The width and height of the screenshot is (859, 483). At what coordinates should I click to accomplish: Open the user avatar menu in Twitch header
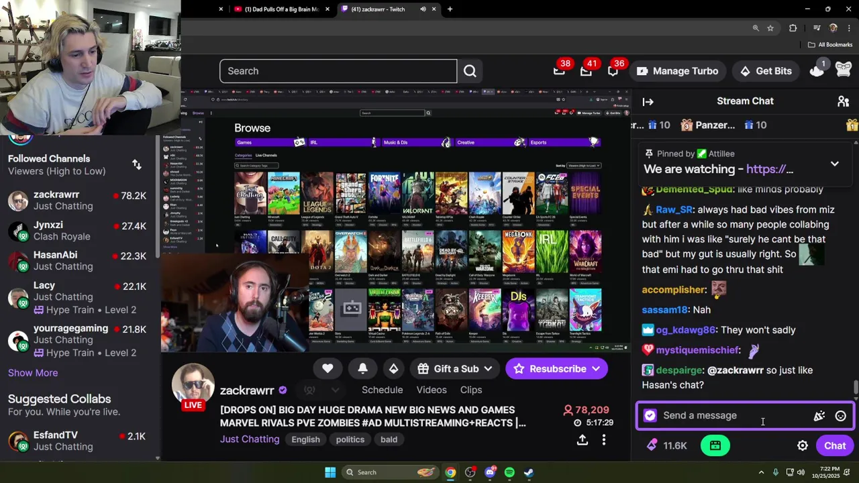pos(844,70)
